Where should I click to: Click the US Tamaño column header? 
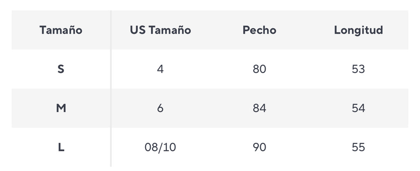point(160,30)
